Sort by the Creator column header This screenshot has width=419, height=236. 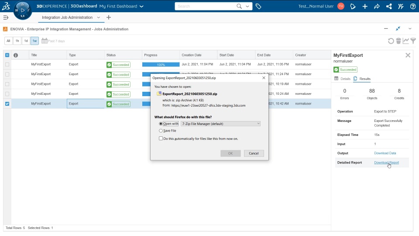pos(301,55)
